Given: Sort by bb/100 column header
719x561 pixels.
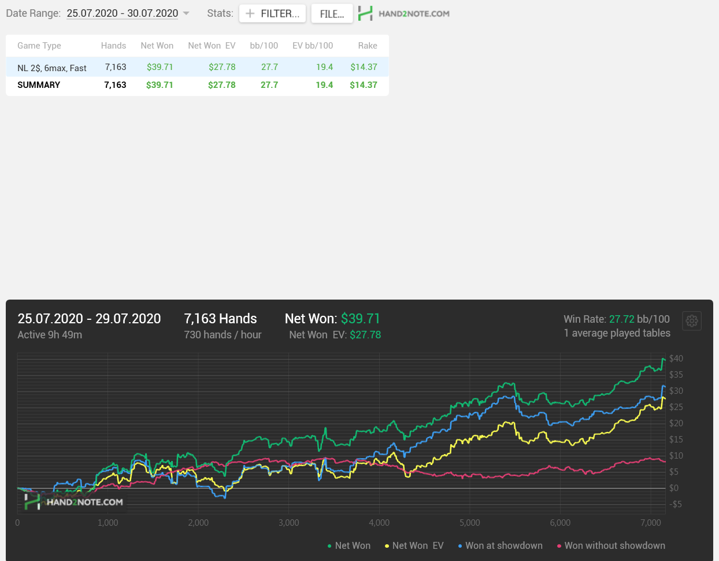Looking at the screenshot, I should (264, 46).
